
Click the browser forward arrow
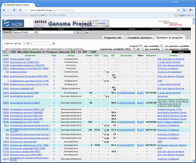pos(9,10)
